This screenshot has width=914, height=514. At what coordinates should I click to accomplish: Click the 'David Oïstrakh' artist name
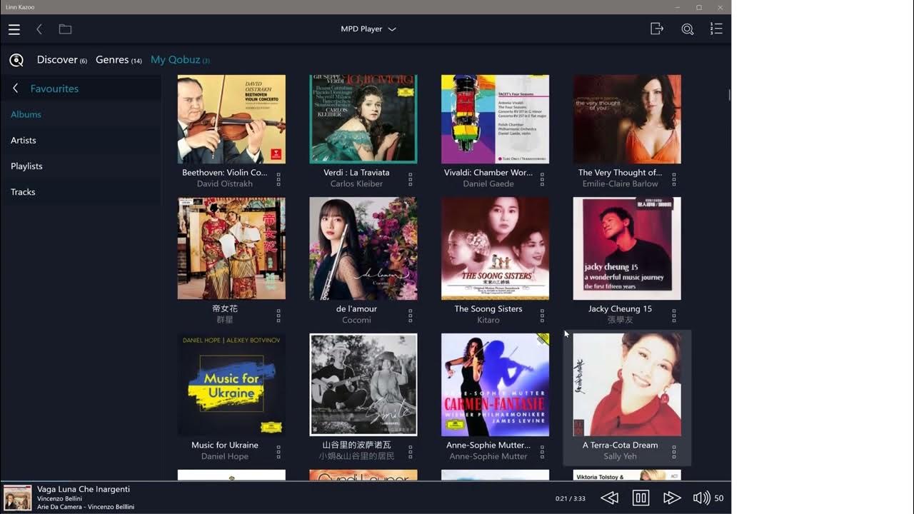click(x=225, y=183)
